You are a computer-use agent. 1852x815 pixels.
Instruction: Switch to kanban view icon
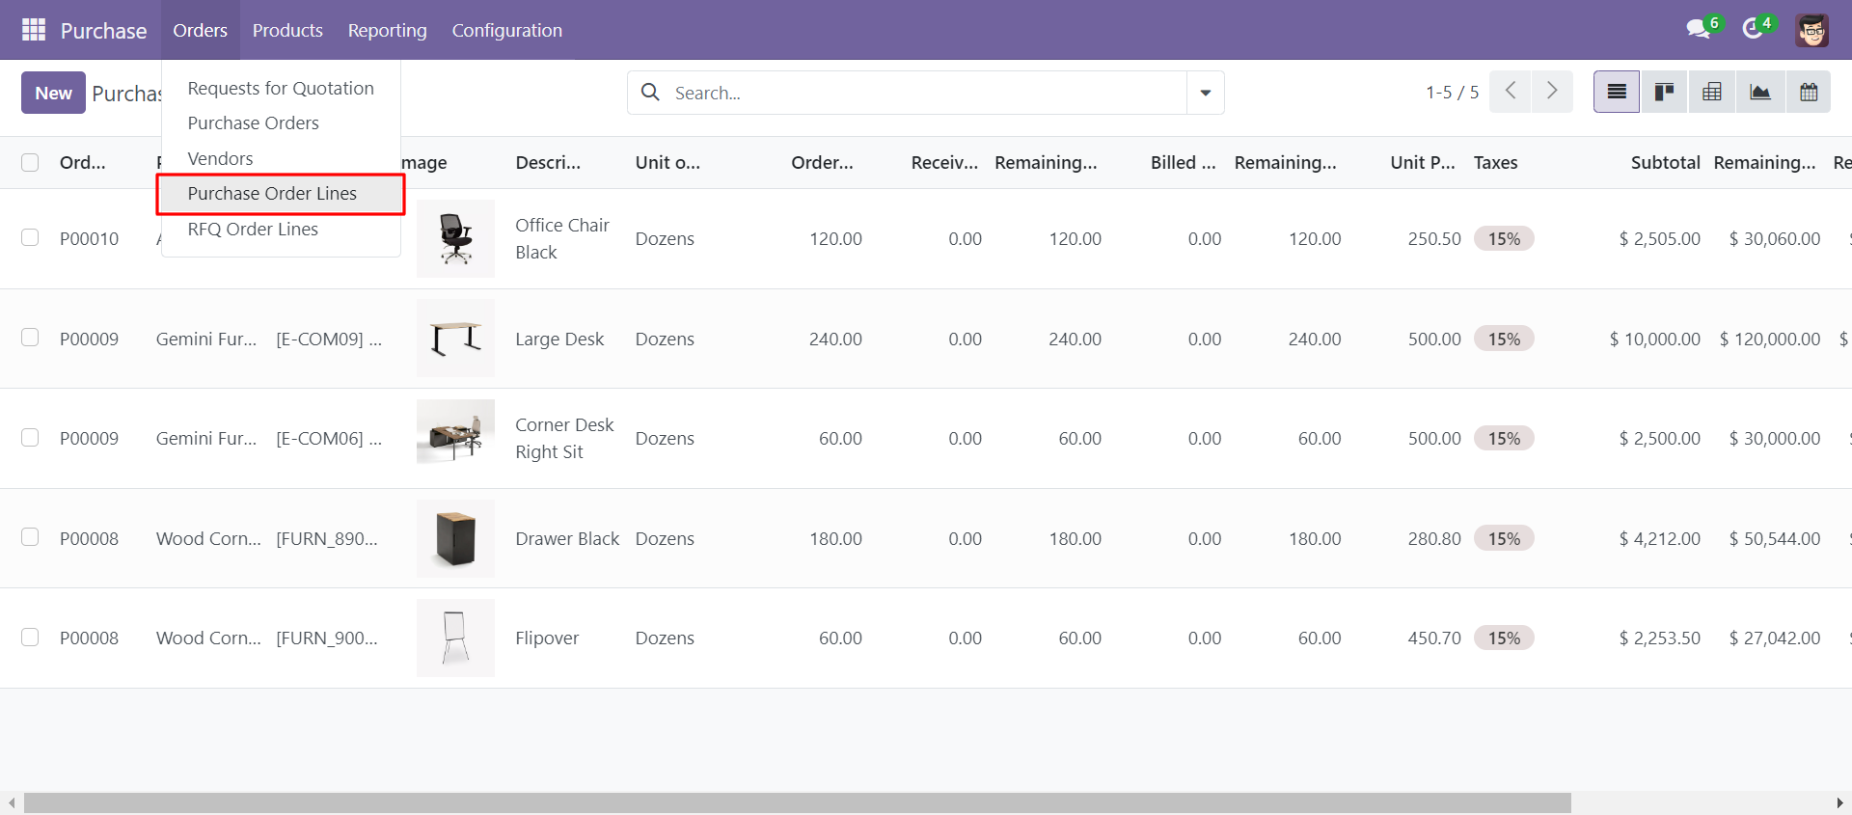(x=1664, y=93)
